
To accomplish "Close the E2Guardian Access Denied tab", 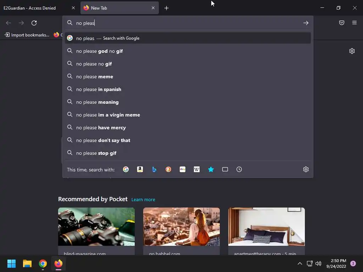I will 73,8.
